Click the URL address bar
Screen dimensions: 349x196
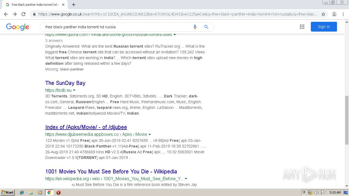tap(178, 14)
